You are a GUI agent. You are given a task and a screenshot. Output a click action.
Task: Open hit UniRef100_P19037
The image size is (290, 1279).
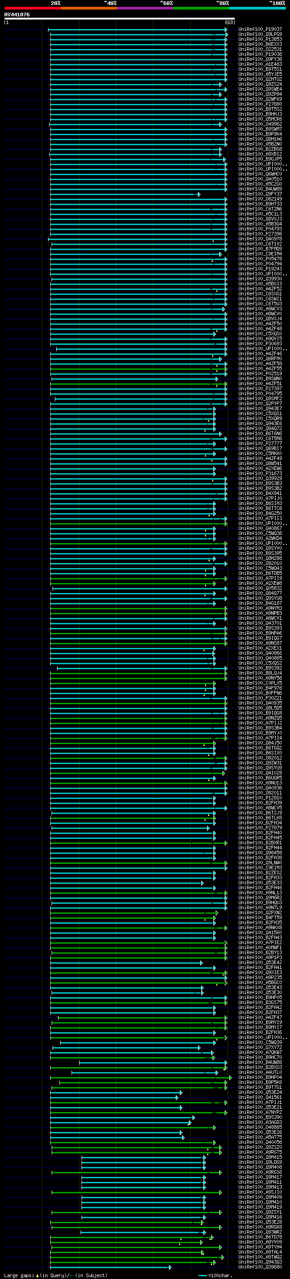pyautogui.click(x=260, y=29)
